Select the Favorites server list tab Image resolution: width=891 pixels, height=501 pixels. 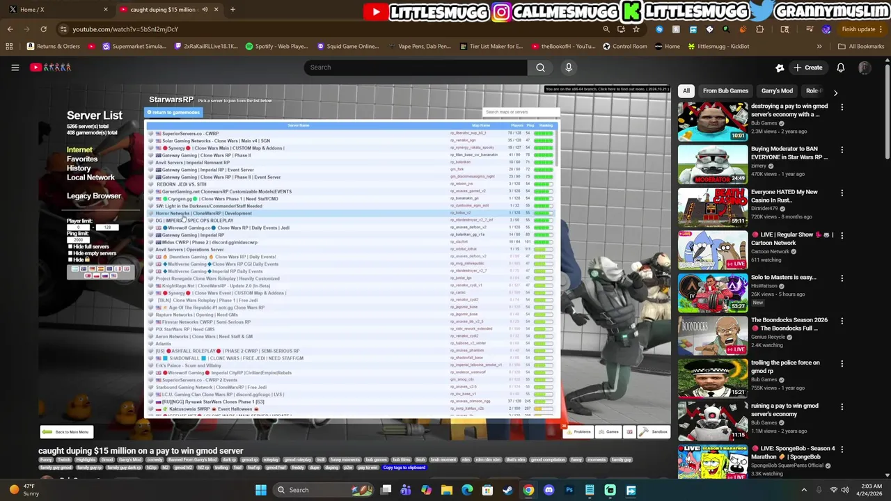pyautogui.click(x=82, y=159)
